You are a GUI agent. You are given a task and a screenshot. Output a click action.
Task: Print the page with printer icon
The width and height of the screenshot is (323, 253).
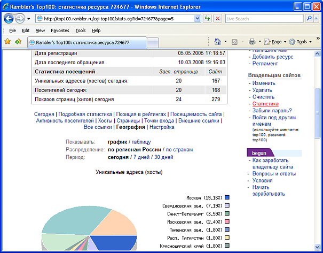(x=252, y=42)
